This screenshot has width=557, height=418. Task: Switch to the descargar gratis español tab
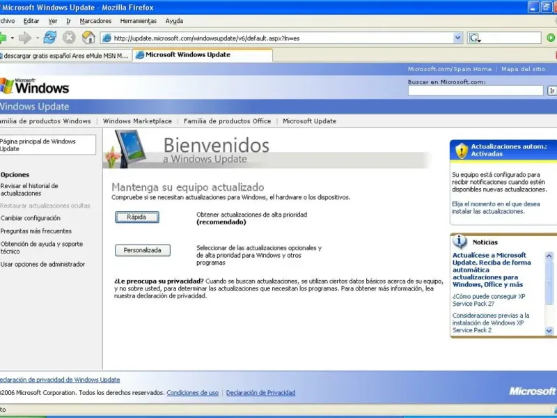pyautogui.click(x=65, y=56)
